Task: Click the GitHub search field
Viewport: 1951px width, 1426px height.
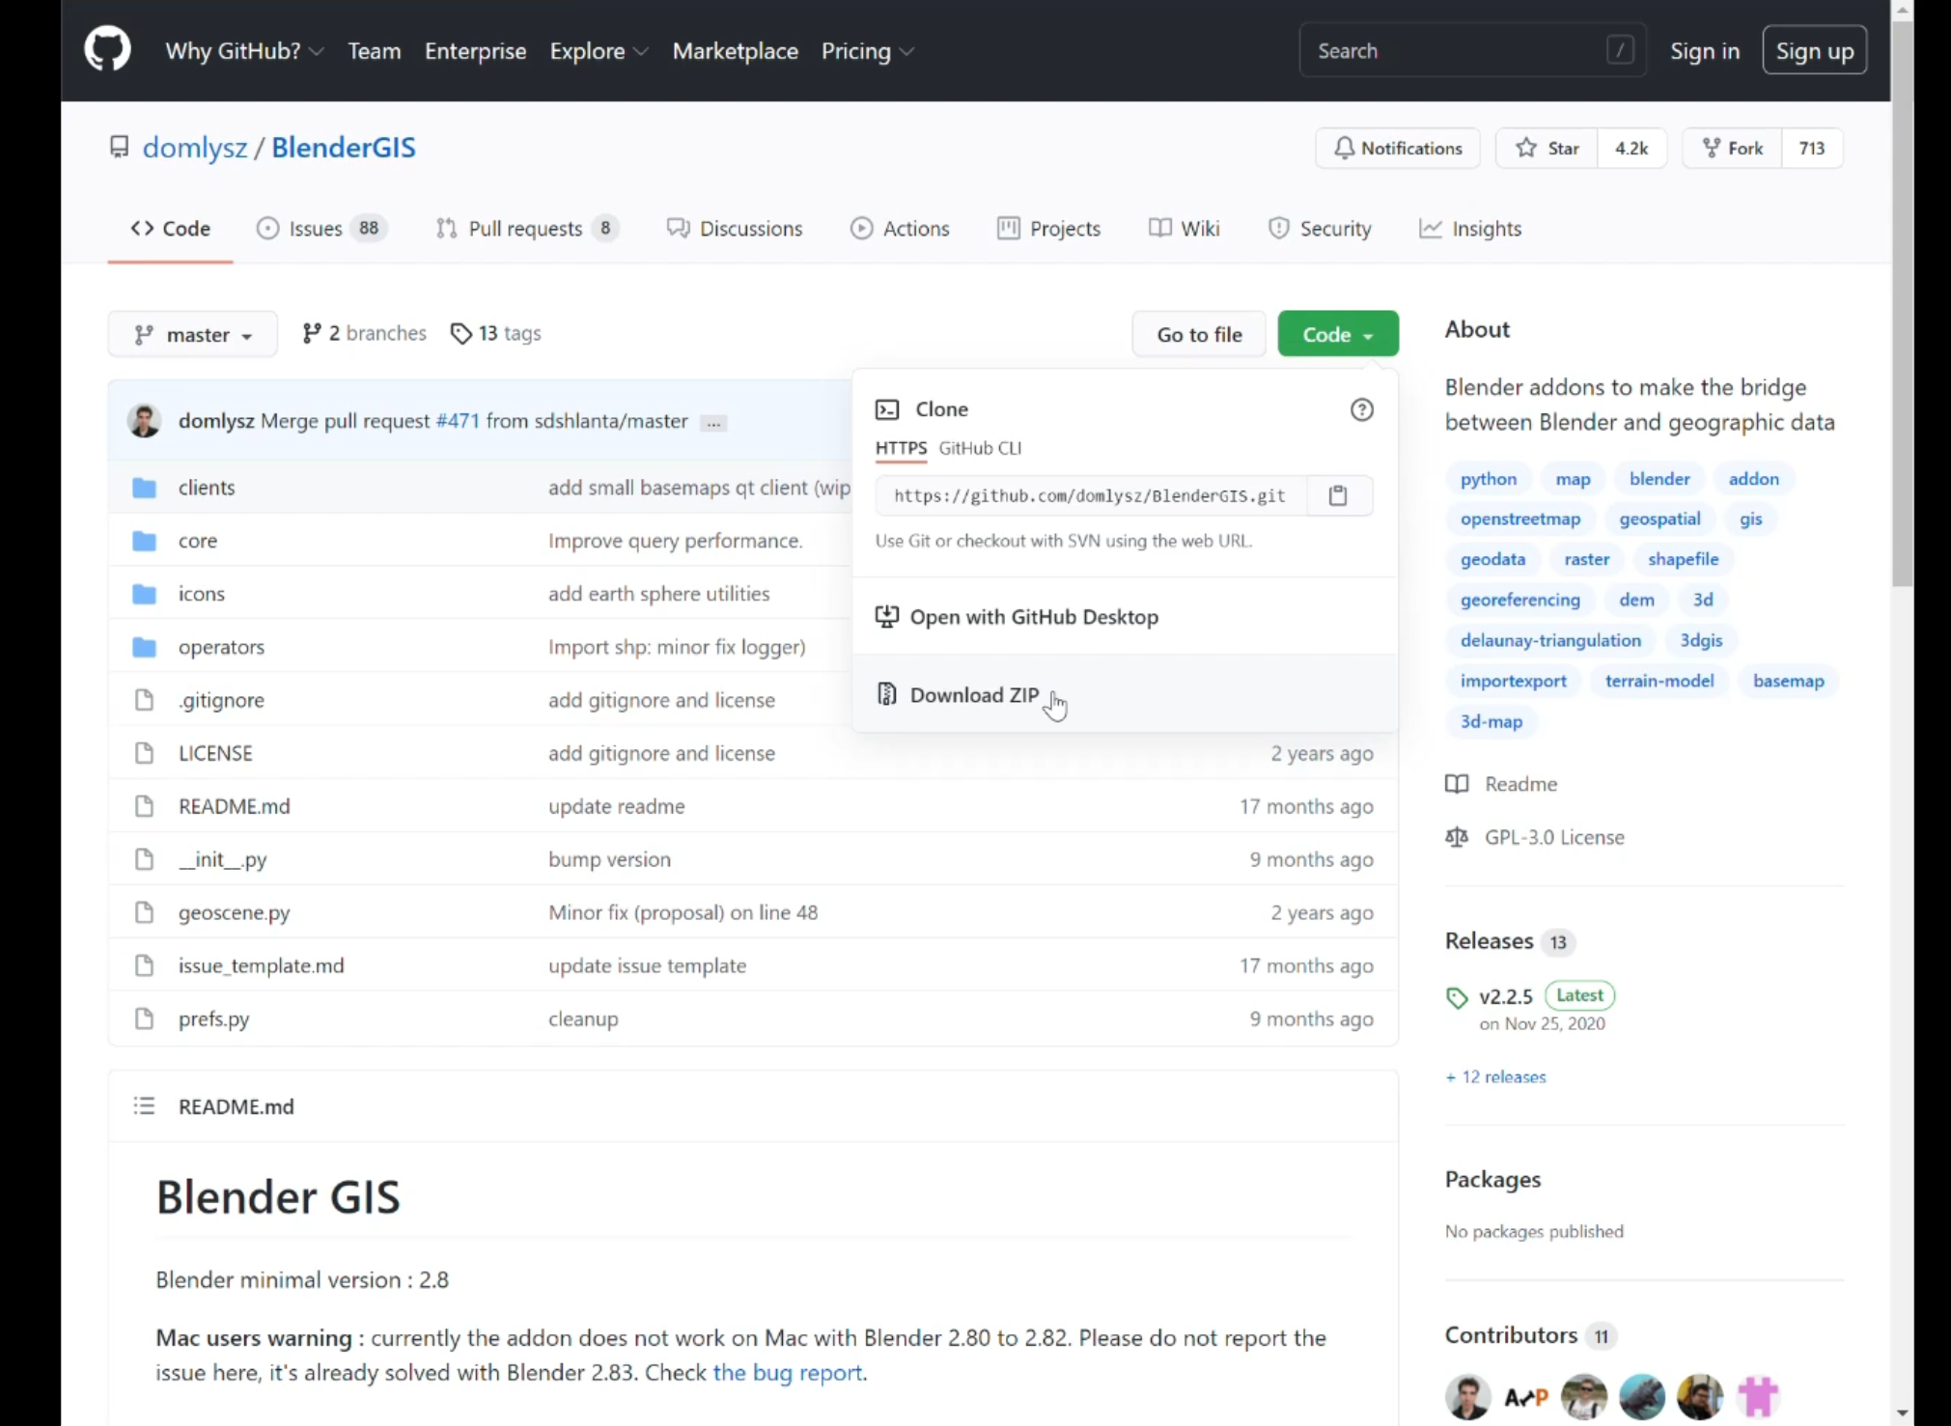Action: 1458,50
